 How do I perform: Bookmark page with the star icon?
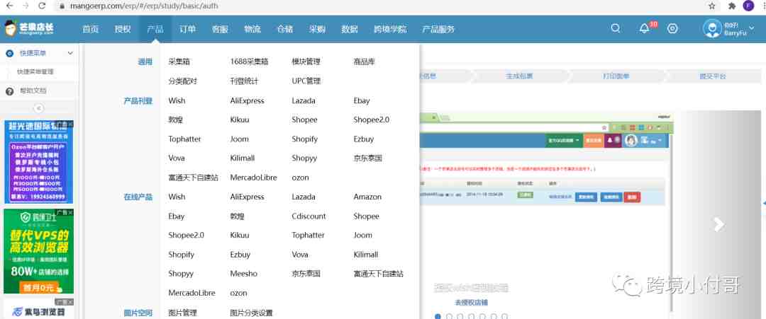coord(711,6)
